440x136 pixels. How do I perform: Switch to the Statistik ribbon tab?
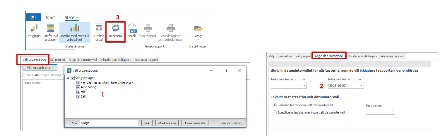[71, 17]
